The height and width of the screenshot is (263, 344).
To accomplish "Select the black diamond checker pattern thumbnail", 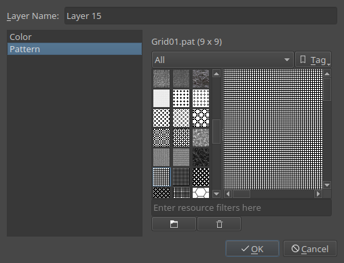I will [x=201, y=177].
